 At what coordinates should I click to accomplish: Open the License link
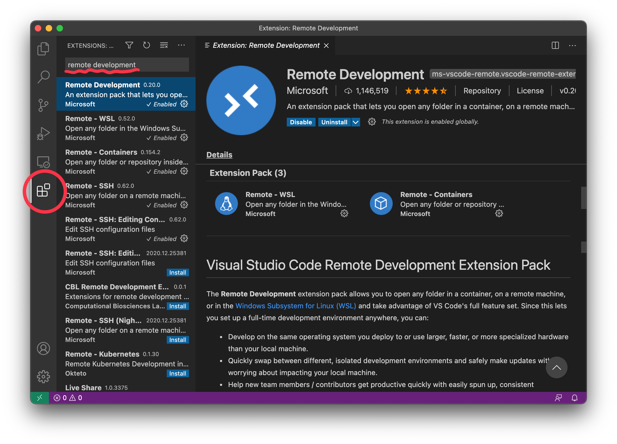tap(530, 91)
